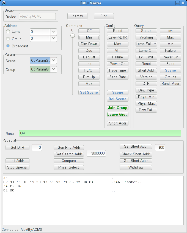The width and height of the screenshot is (187, 233).
Task: Click the Dim Up button
Action: coord(89,77)
